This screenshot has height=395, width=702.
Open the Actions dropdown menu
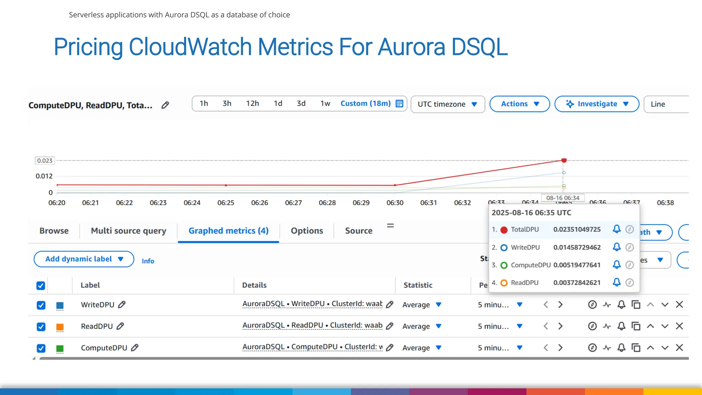point(520,104)
